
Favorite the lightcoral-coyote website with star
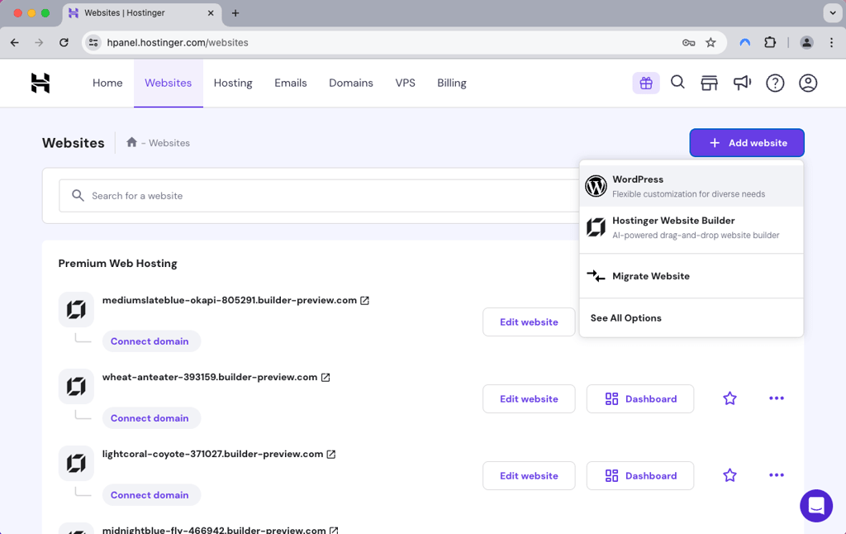coord(730,475)
